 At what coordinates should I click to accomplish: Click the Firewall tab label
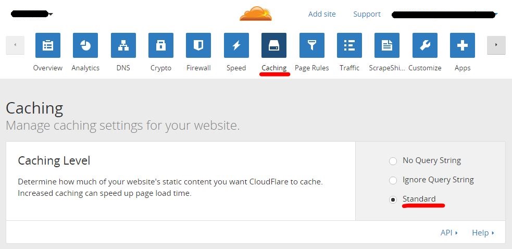(x=198, y=68)
